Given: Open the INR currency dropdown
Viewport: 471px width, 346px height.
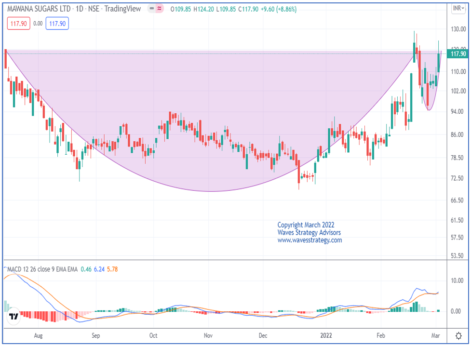Looking at the screenshot, I should pos(458,8).
